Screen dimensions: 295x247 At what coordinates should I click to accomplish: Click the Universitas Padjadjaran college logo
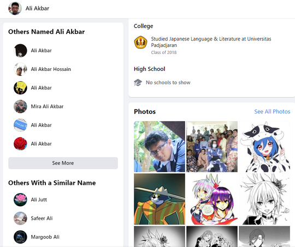coord(140,43)
